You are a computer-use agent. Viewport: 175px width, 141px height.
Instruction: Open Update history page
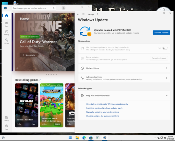(124, 68)
